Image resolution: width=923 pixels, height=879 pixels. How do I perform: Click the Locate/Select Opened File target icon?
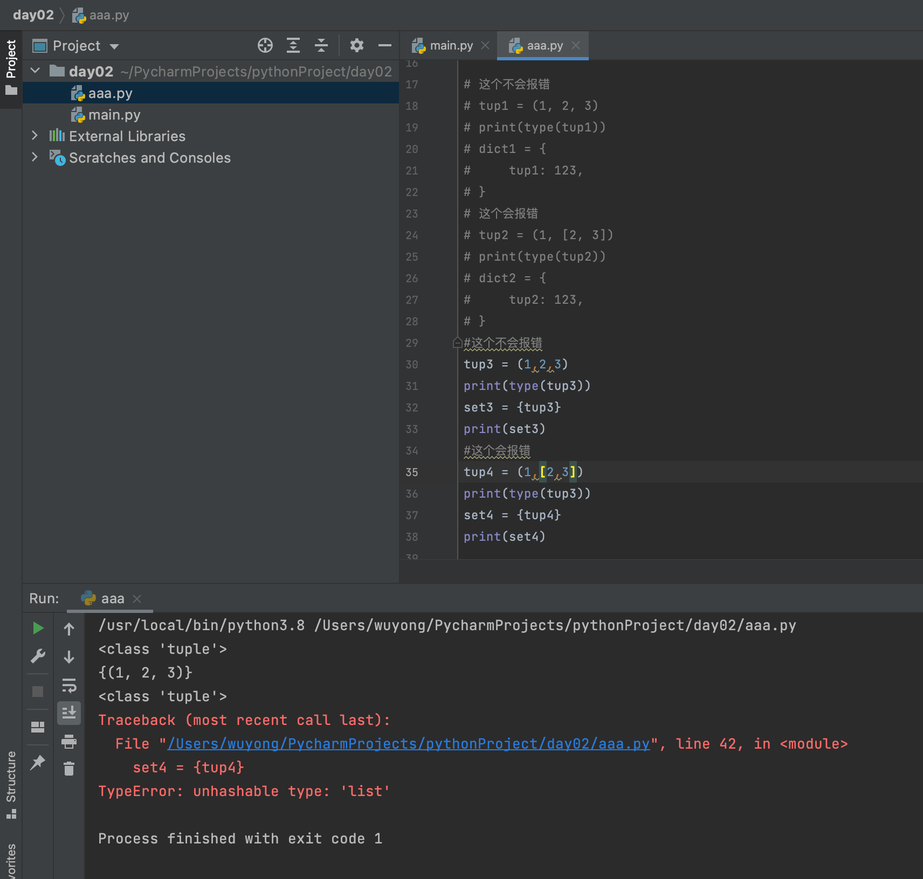click(x=265, y=46)
